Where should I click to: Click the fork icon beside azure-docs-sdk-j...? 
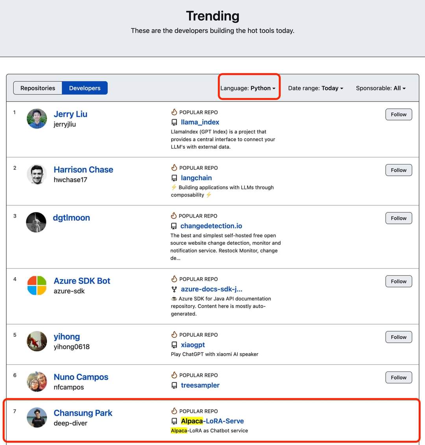[174, 290]
